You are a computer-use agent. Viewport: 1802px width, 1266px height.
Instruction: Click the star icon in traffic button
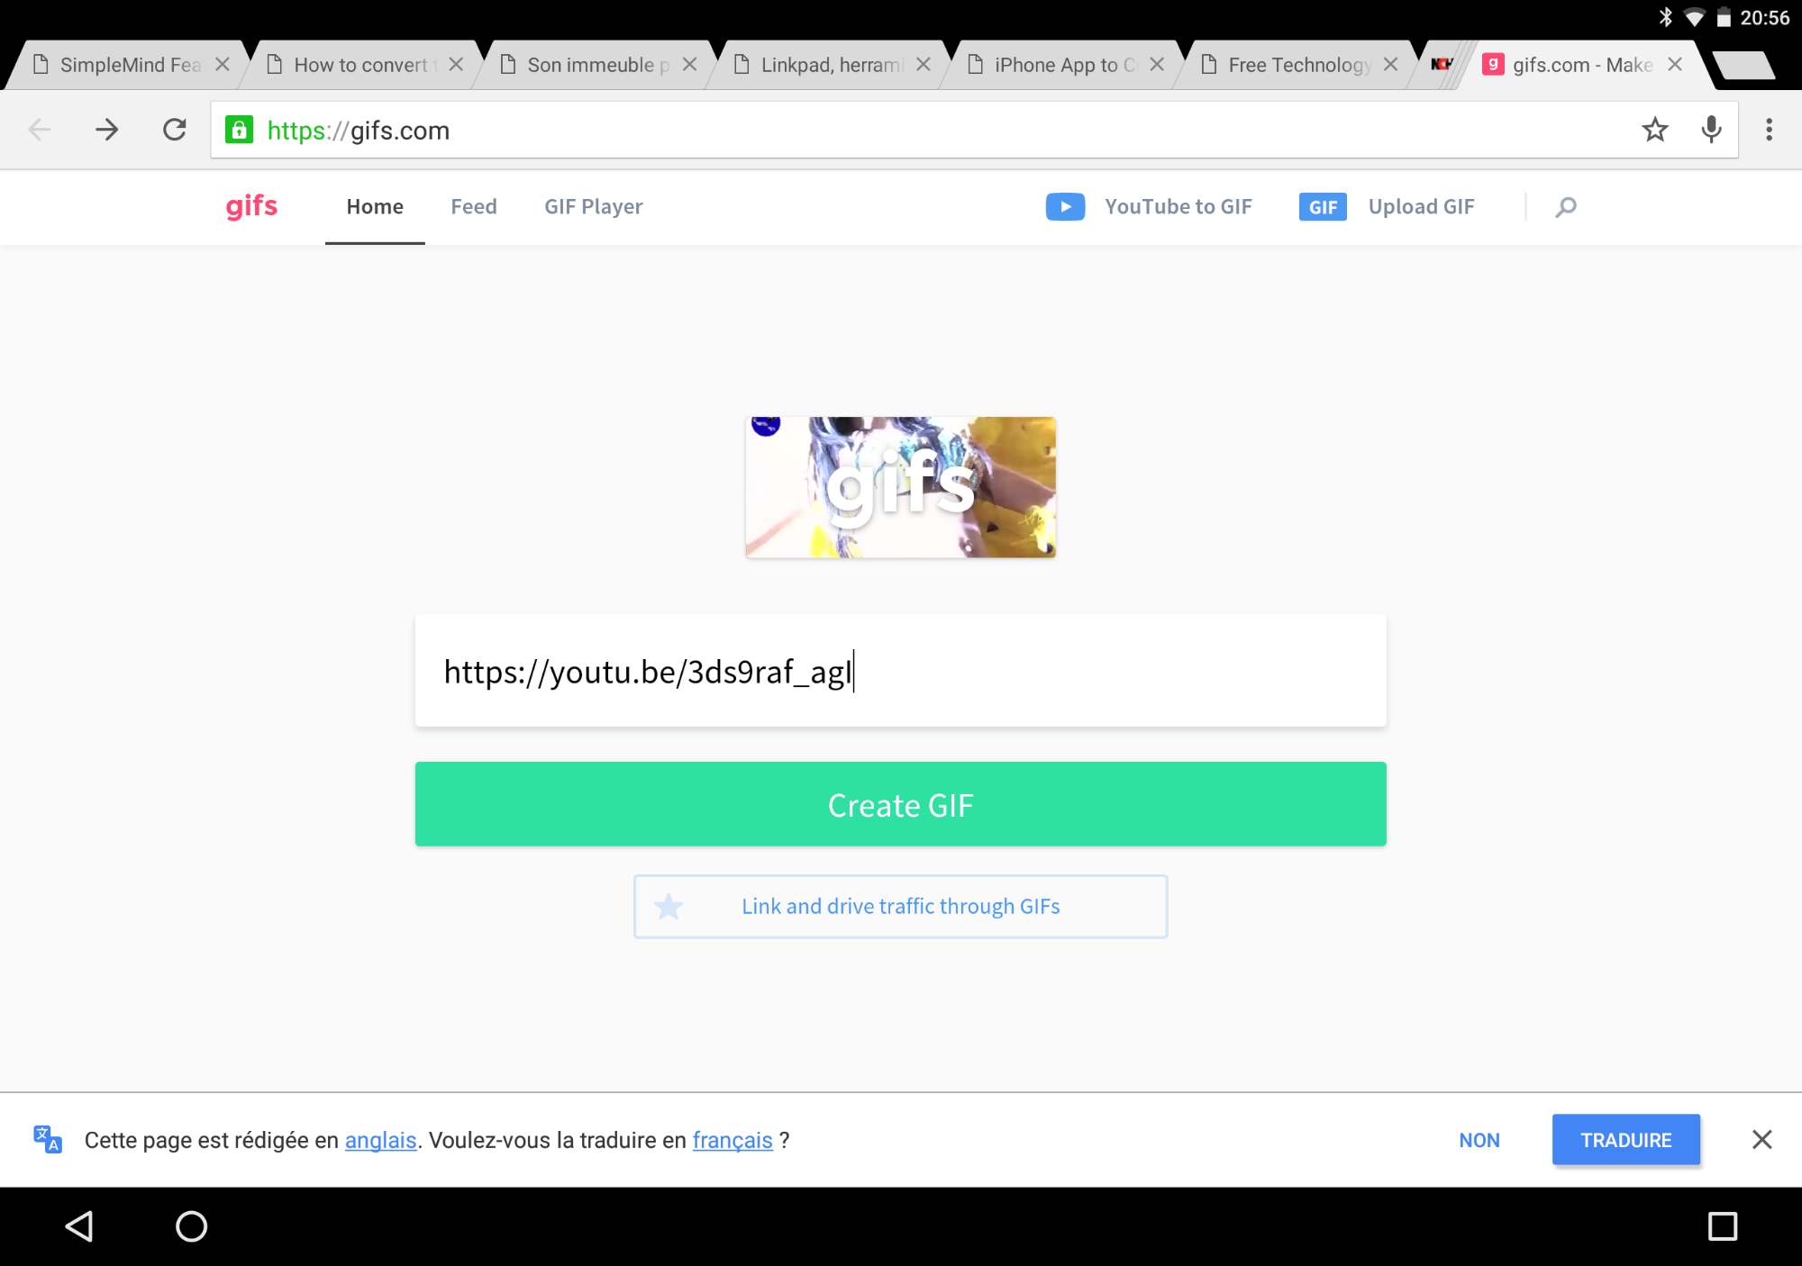(671, 906)
